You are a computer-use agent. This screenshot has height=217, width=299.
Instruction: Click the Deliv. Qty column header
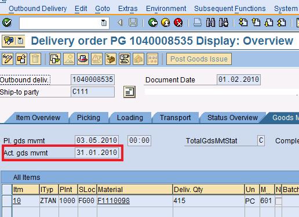click(x=209, y=190)
